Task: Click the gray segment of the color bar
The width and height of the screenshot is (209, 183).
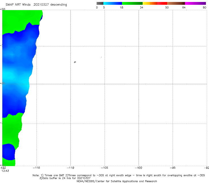Action: [100, 3]
